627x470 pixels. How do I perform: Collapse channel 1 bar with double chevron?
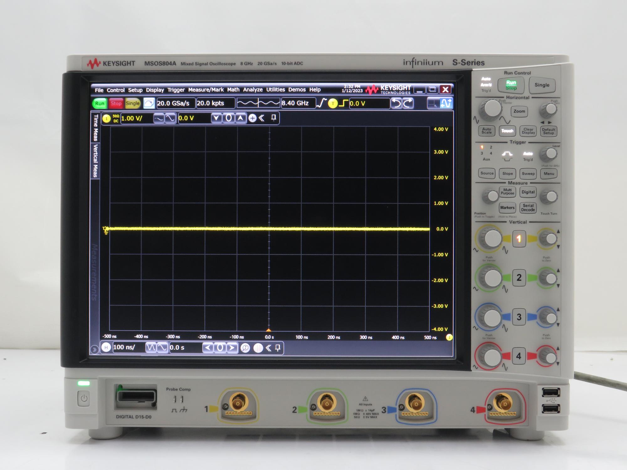point(262,118)
